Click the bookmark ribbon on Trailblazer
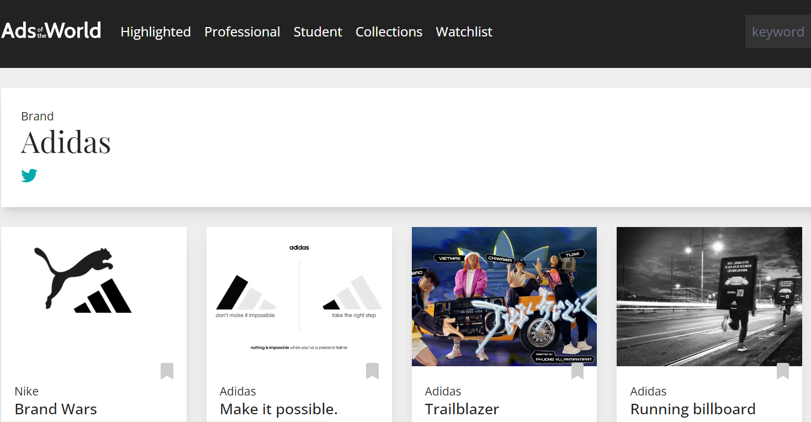 point(577,372)
